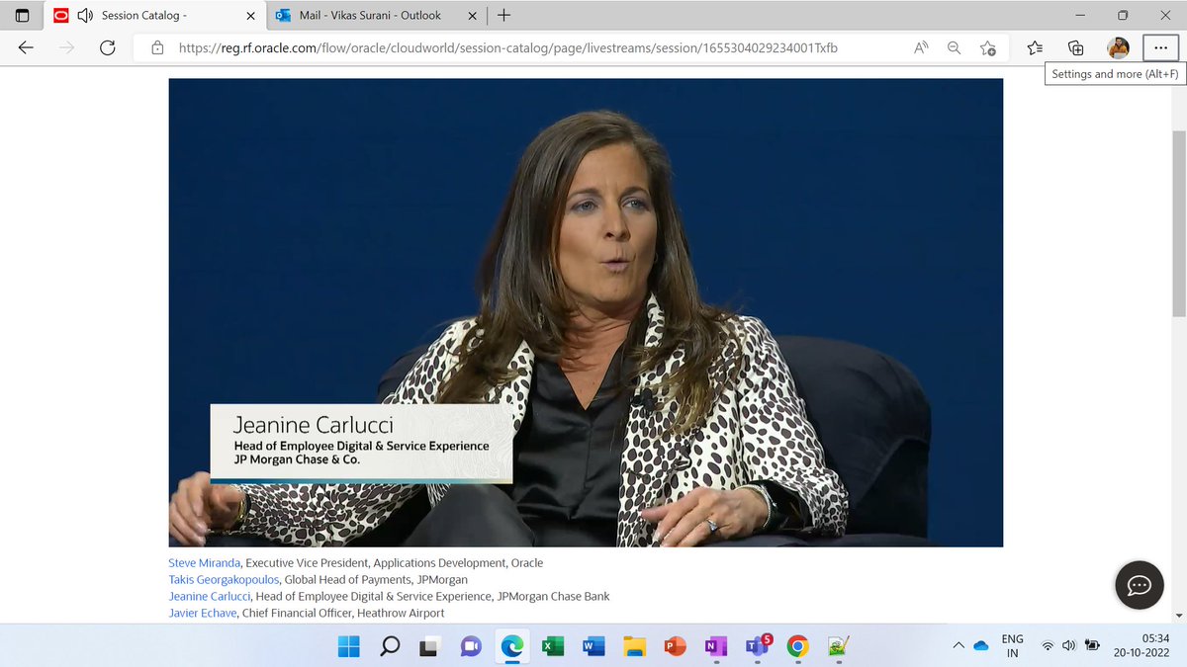Open Jeanine Carlucci speaker link
The image size is (1187, 667).
pyautogui.click(x=210, y=597)
